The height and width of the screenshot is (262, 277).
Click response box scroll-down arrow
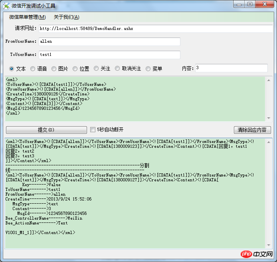pos(269,245)
